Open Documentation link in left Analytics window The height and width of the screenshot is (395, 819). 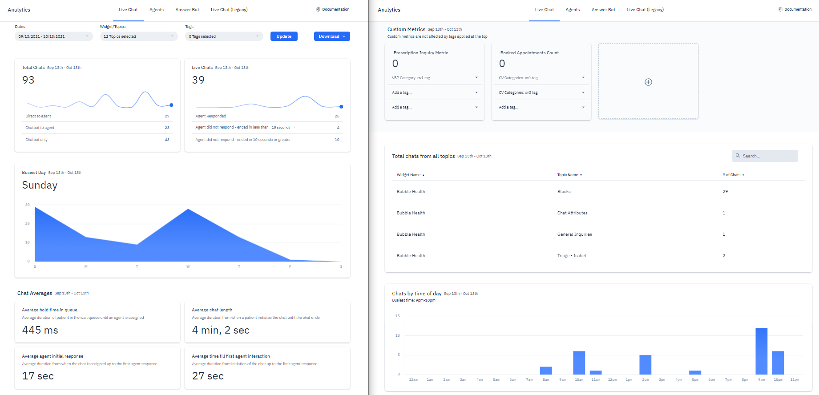coord(333,9)
